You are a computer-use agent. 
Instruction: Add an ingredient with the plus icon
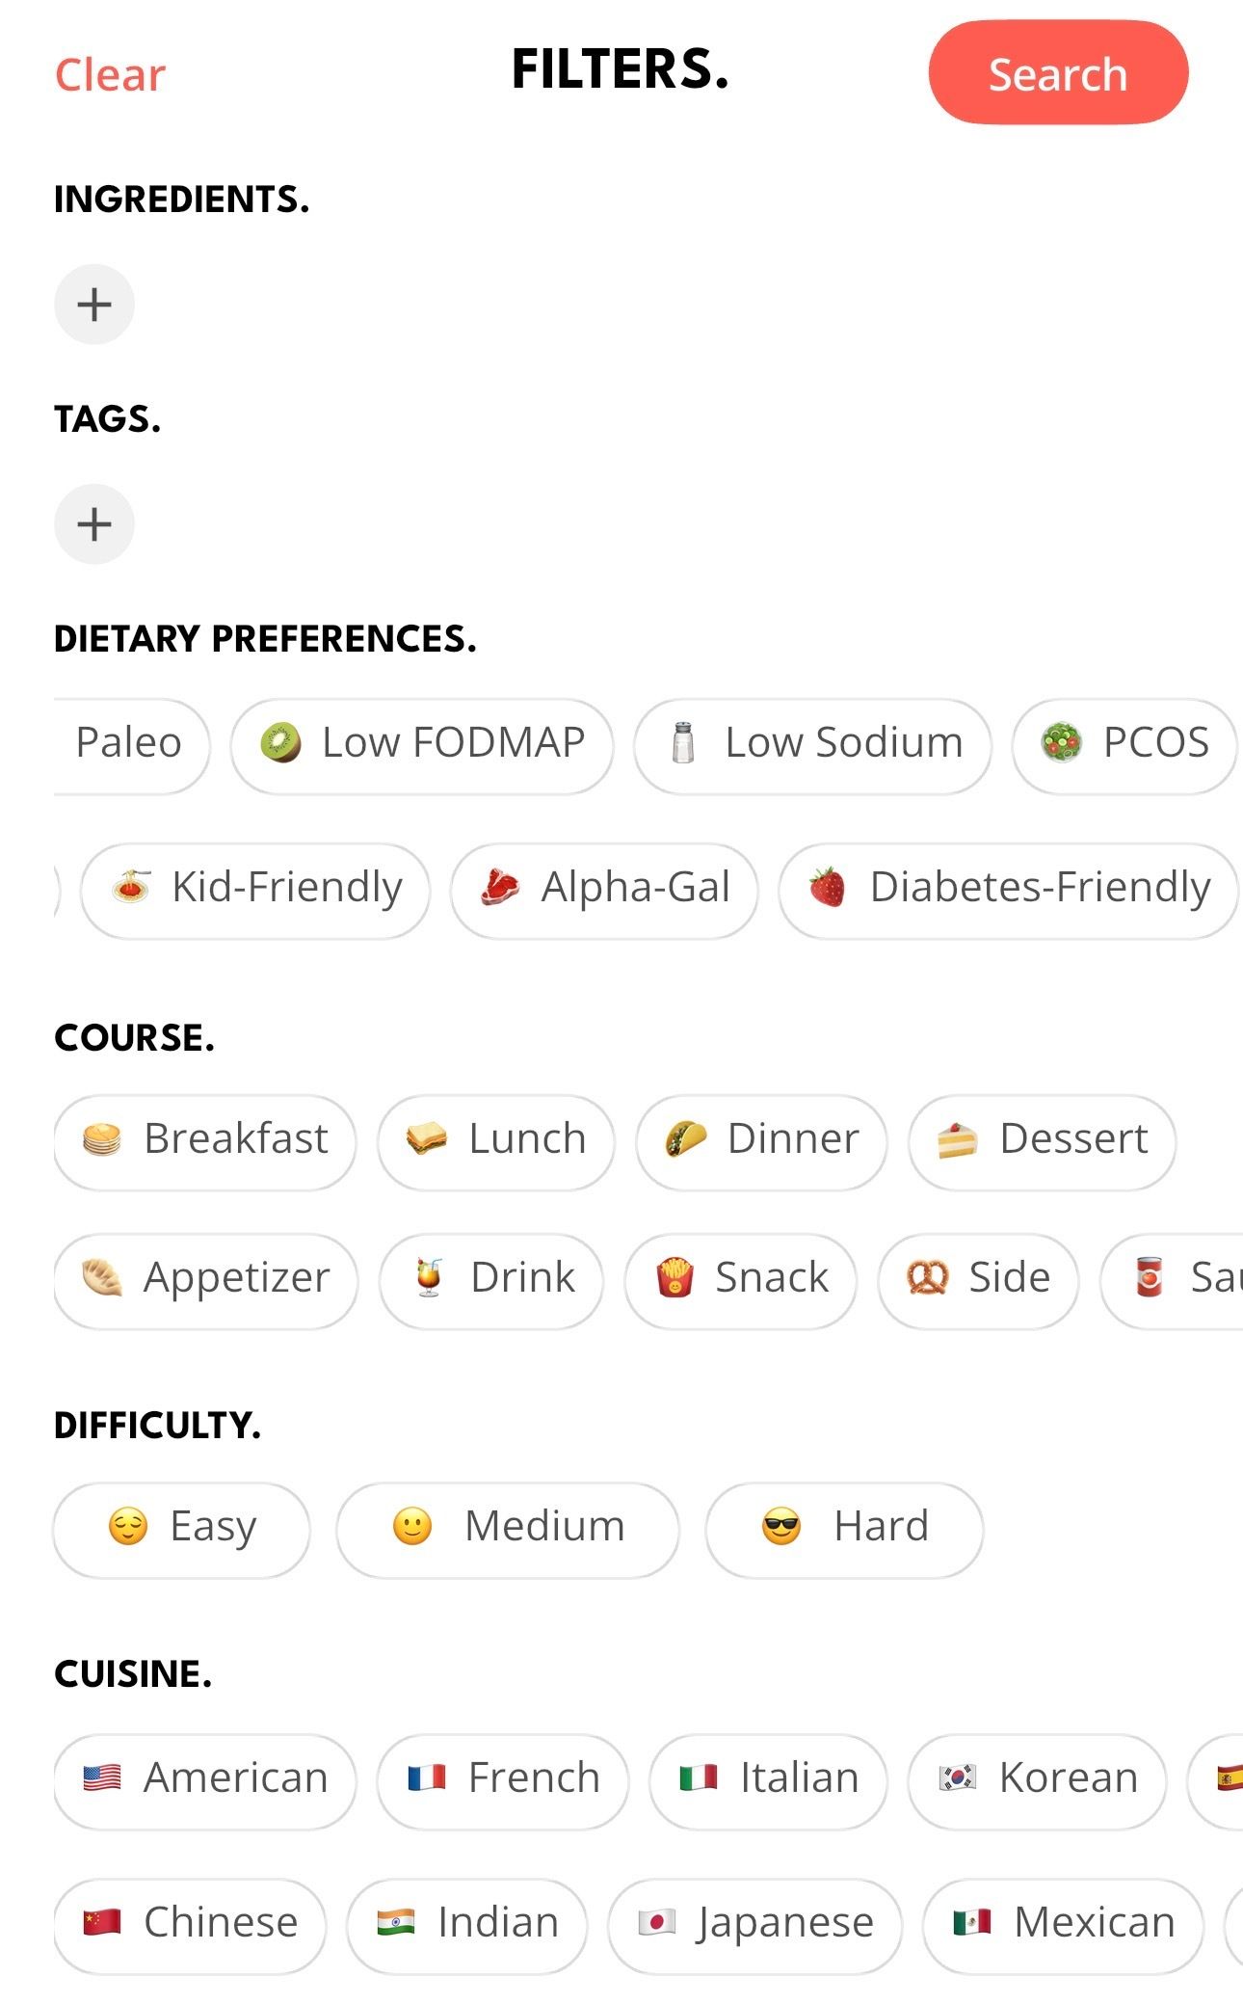click(94, 305)
